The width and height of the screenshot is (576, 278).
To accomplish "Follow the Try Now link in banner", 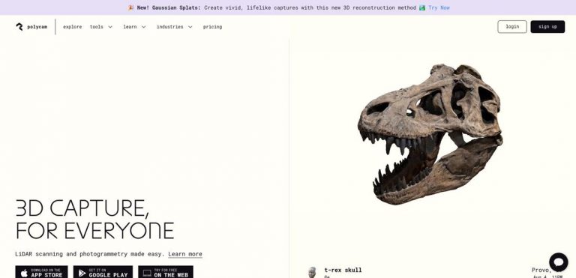I will 439,7.
